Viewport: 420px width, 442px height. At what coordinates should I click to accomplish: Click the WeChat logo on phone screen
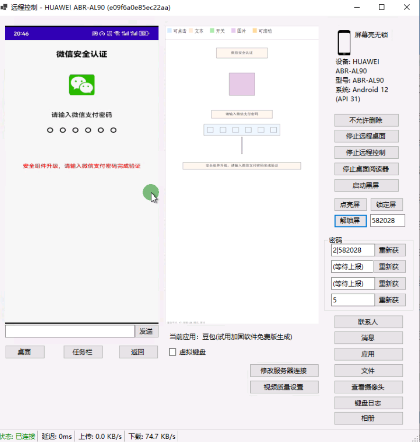tap(82, 85)
